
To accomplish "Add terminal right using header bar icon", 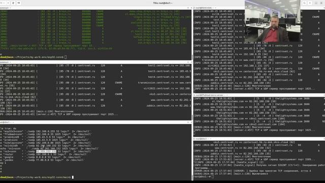I will pyautogui.click(x=14, y=3).
